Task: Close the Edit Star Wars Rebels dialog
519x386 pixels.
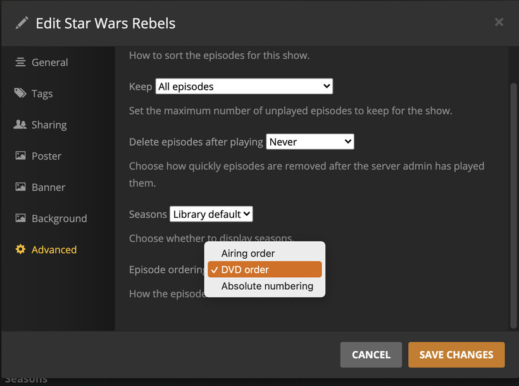Action: point(499,22)
